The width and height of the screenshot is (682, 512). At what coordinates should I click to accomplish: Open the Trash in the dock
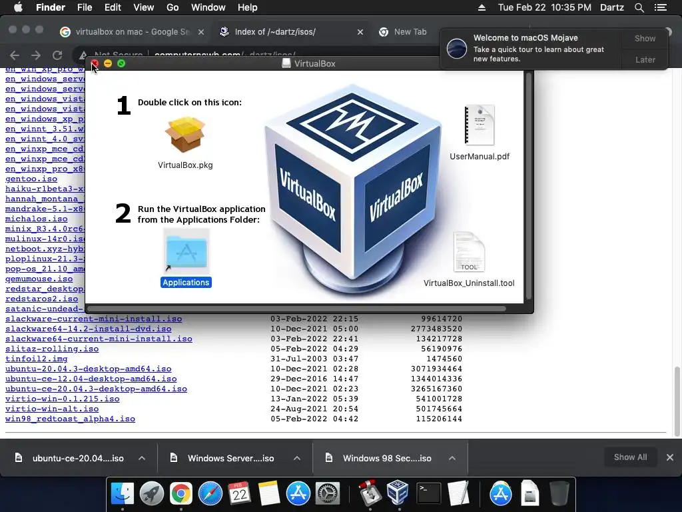559,493
